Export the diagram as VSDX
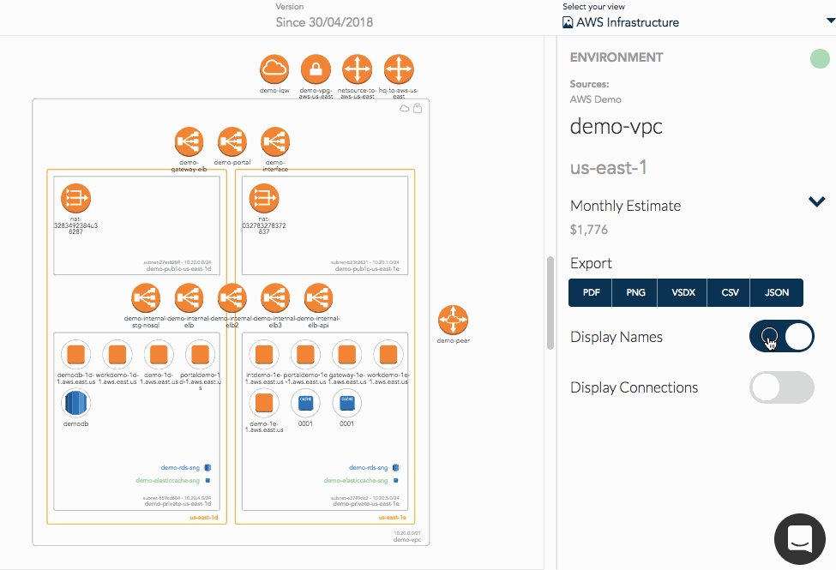The width and height of the screenshot is (836, 570). tap(683, 293)
